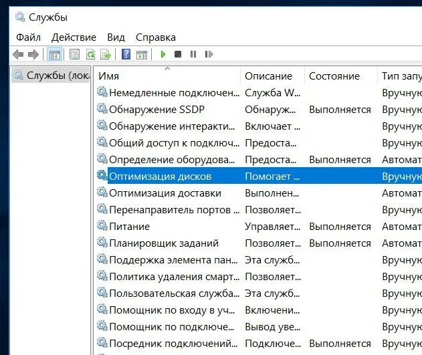Click Выполняется status of Питание
This screenshot has width=422, height=355.
point(340,227)
